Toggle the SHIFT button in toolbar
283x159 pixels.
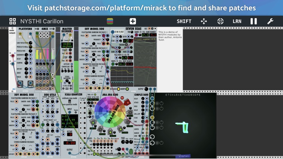pyautogui.click(x=184, y=21)
